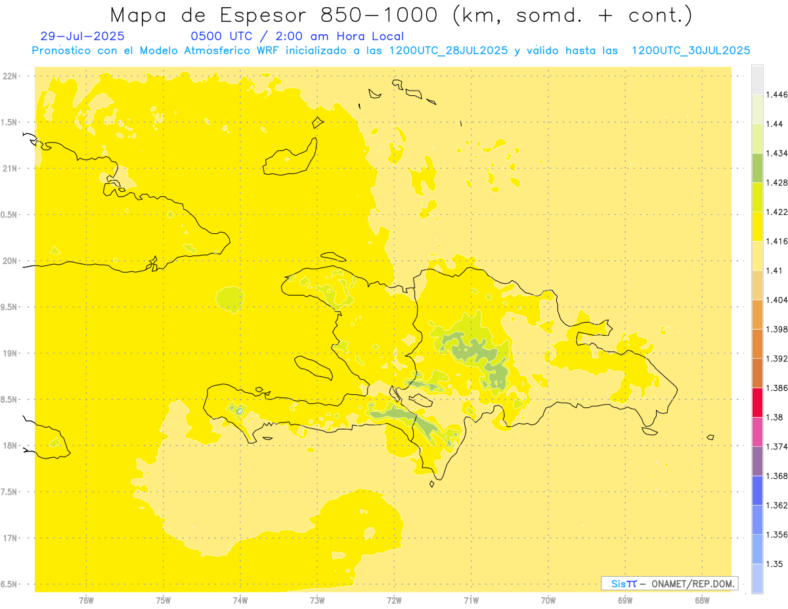Click the time label "0500 UTC / 2:00 am Hora Local"

point(297,36)
